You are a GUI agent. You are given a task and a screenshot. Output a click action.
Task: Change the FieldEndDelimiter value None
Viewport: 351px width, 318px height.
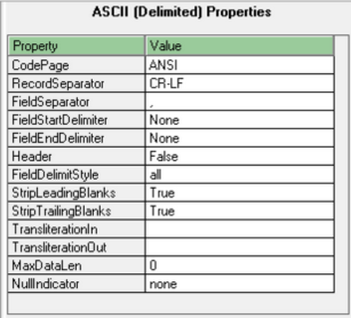coord(239,138)
